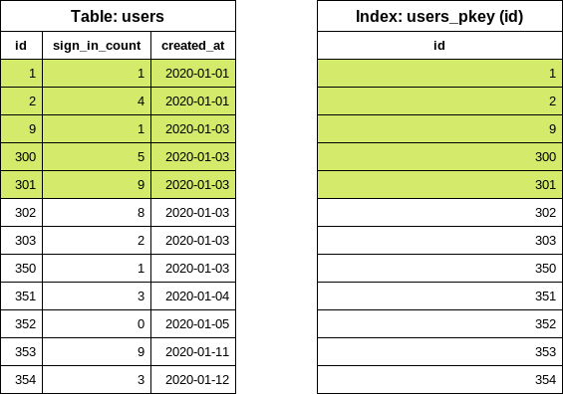Click the id header in users table
The width and height of the screenshot is (563, 394).
[x=21, y=46]
